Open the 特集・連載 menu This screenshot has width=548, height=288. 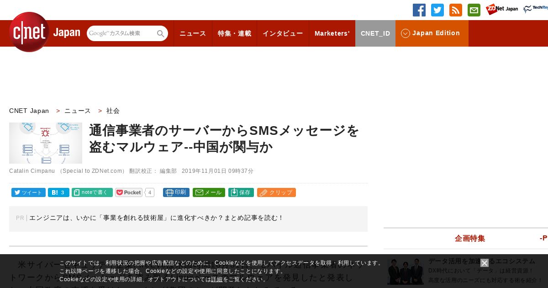click(234, 33)
